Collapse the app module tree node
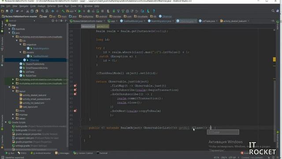The width and height of the screenshot is (282, 159). [x=6, y=25]
